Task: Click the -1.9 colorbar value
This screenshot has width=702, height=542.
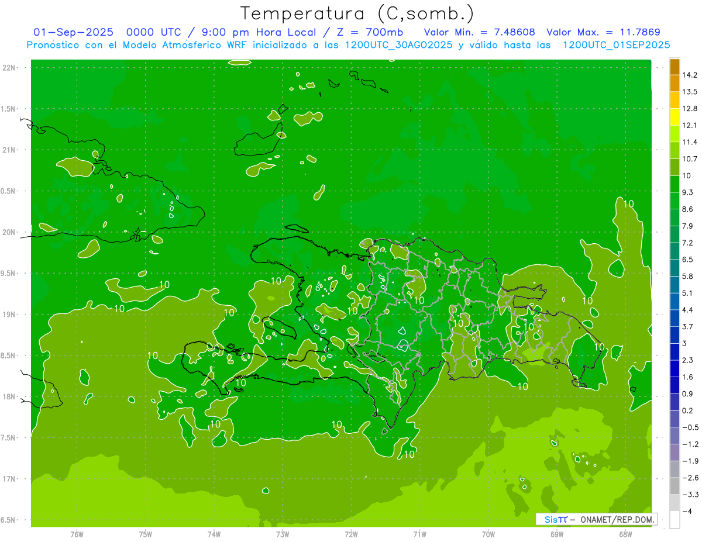Action: [x=690, y=461]
